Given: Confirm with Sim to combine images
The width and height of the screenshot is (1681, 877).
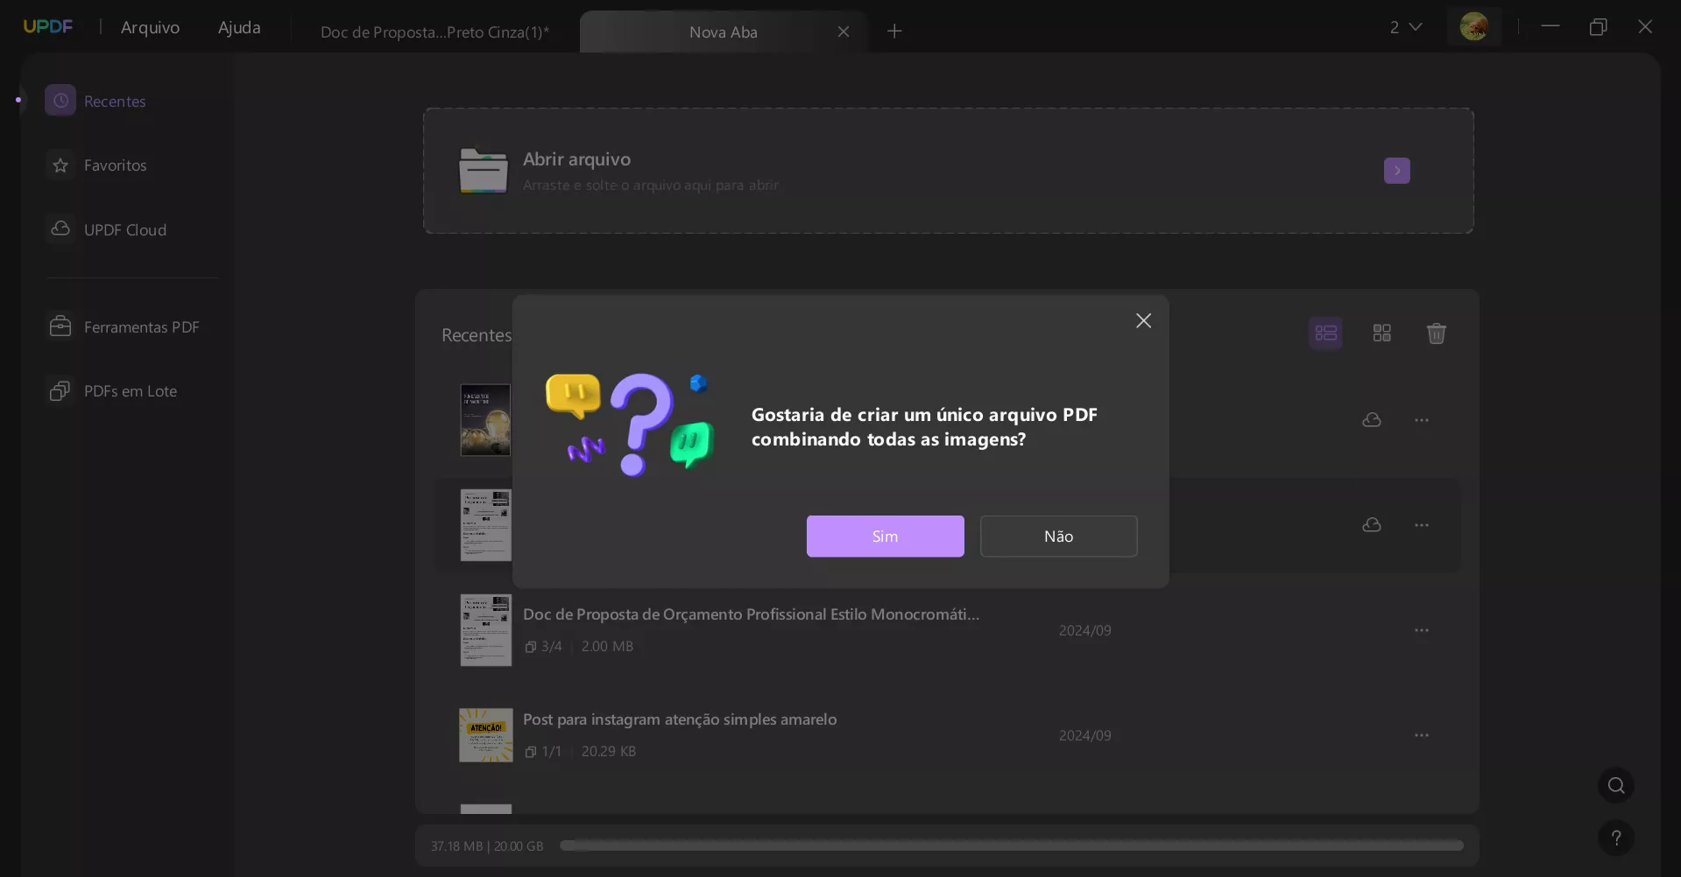Looking at the screenshot, I should click(885, 536).
